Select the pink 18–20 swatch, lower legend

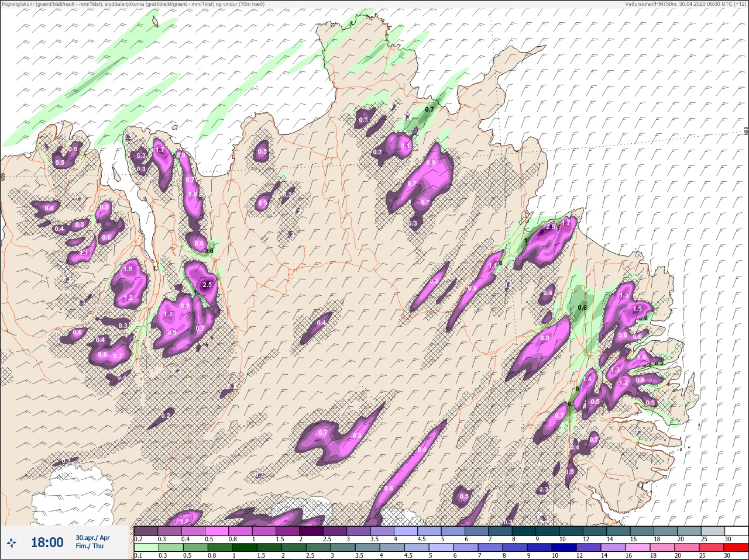(662, 547)
